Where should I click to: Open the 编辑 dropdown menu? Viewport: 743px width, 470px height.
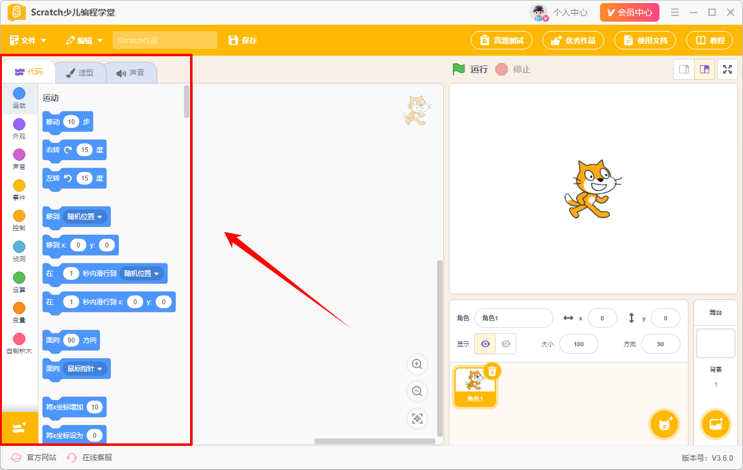[x=84, y=40]
